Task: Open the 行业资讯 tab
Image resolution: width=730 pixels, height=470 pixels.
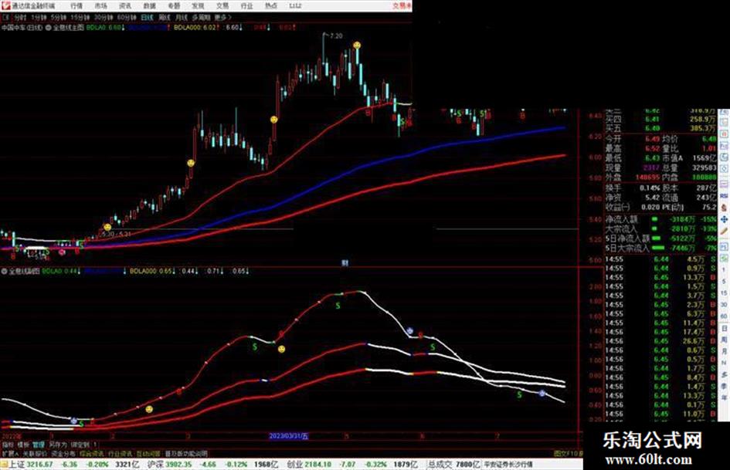Action: [x=120, y=454]
